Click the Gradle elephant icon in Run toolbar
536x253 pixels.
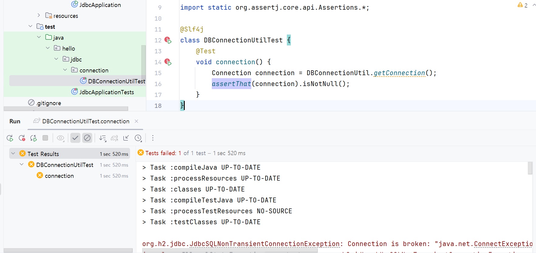coord(114,138)
